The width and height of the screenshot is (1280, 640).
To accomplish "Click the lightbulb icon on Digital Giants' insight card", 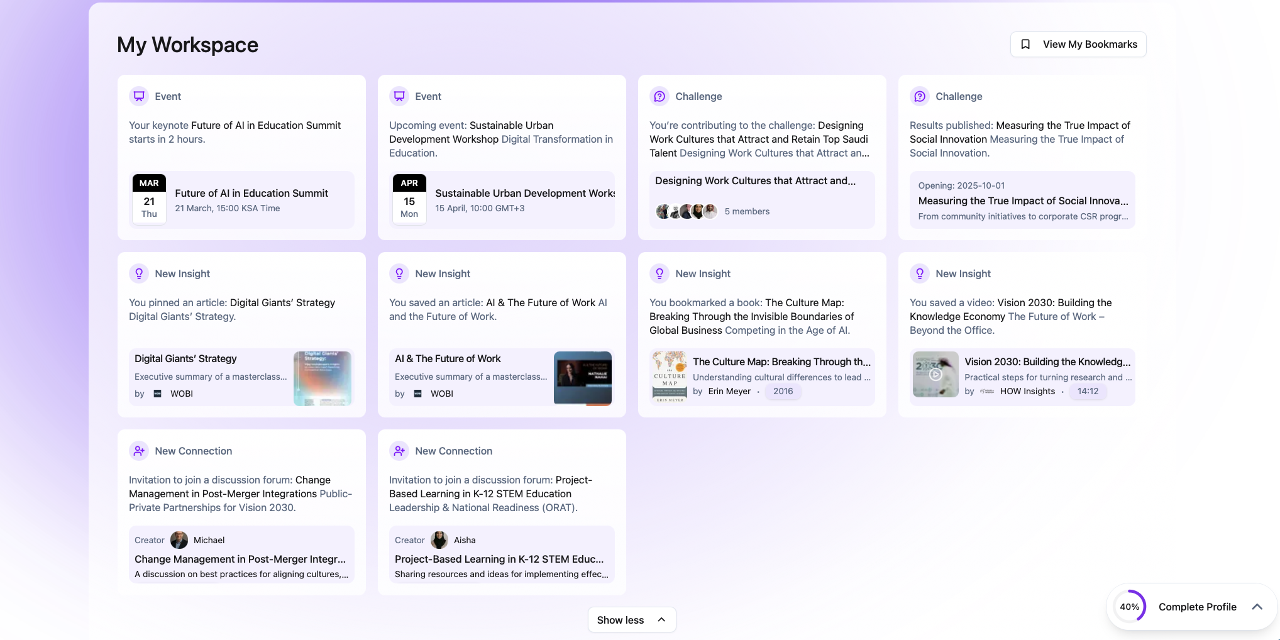I will [139, 273].
